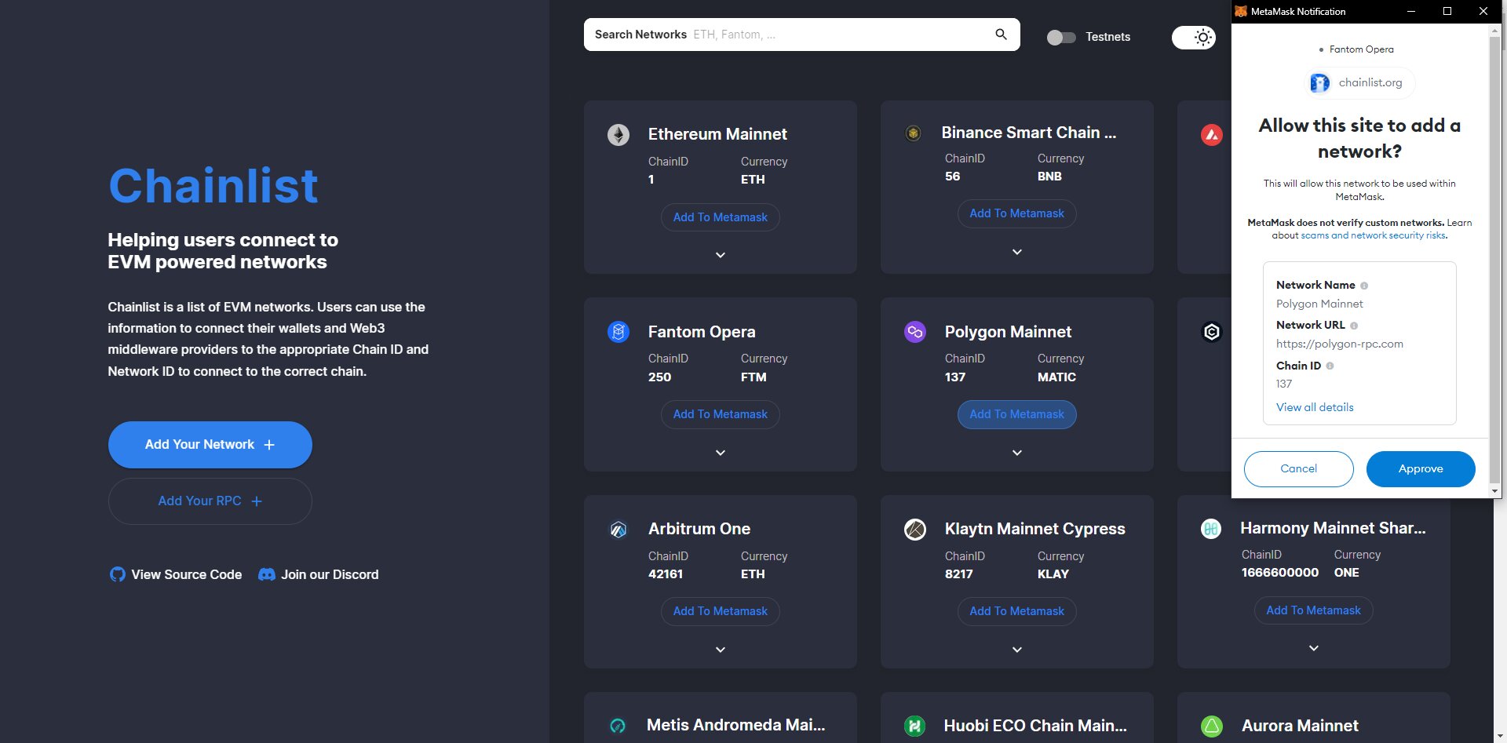Click the Fantom FTM currency value

coord(753,377)
